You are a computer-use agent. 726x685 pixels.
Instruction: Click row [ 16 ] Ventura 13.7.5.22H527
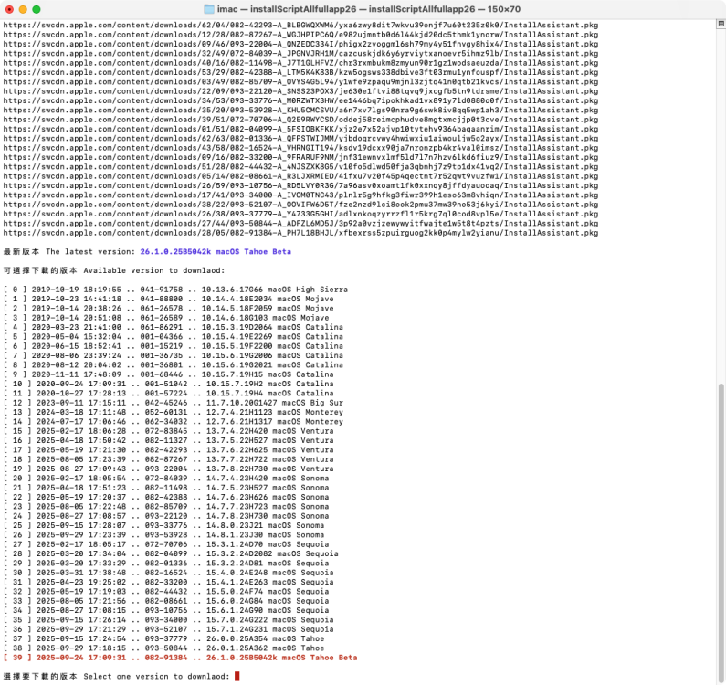point(169,440)
